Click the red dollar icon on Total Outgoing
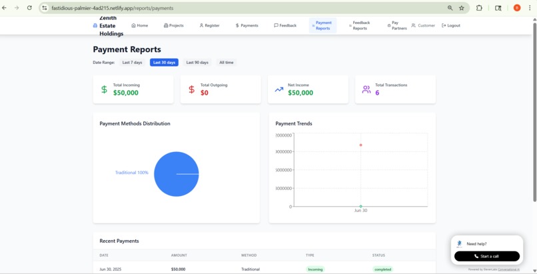This screenshot has width=537, height=274. point(191,89)
